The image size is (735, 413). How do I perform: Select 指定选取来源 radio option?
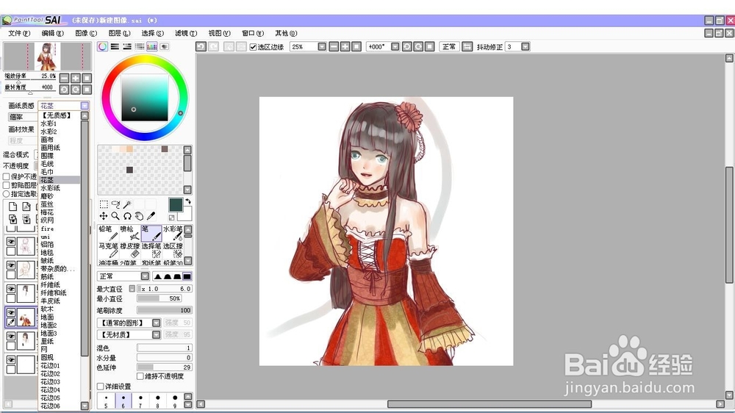7,193
